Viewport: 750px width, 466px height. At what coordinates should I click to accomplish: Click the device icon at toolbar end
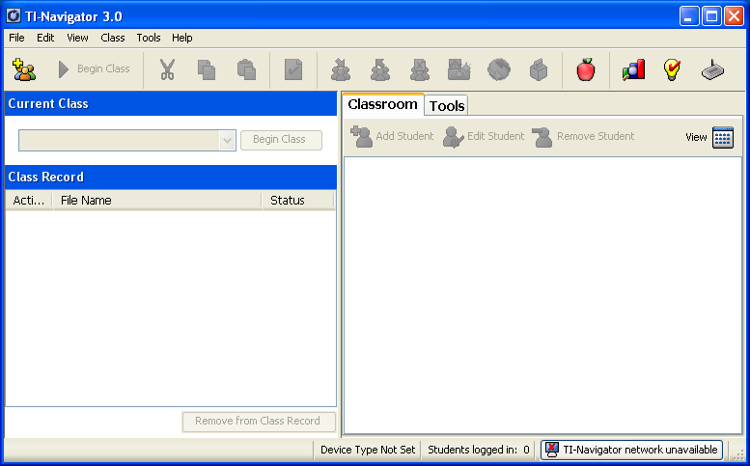[712, 69]
